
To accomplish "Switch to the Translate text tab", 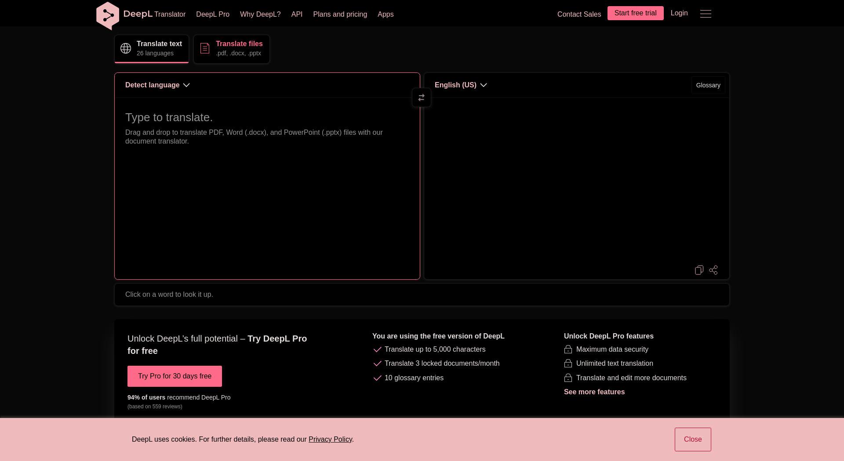I will click(x=152, y=49).
